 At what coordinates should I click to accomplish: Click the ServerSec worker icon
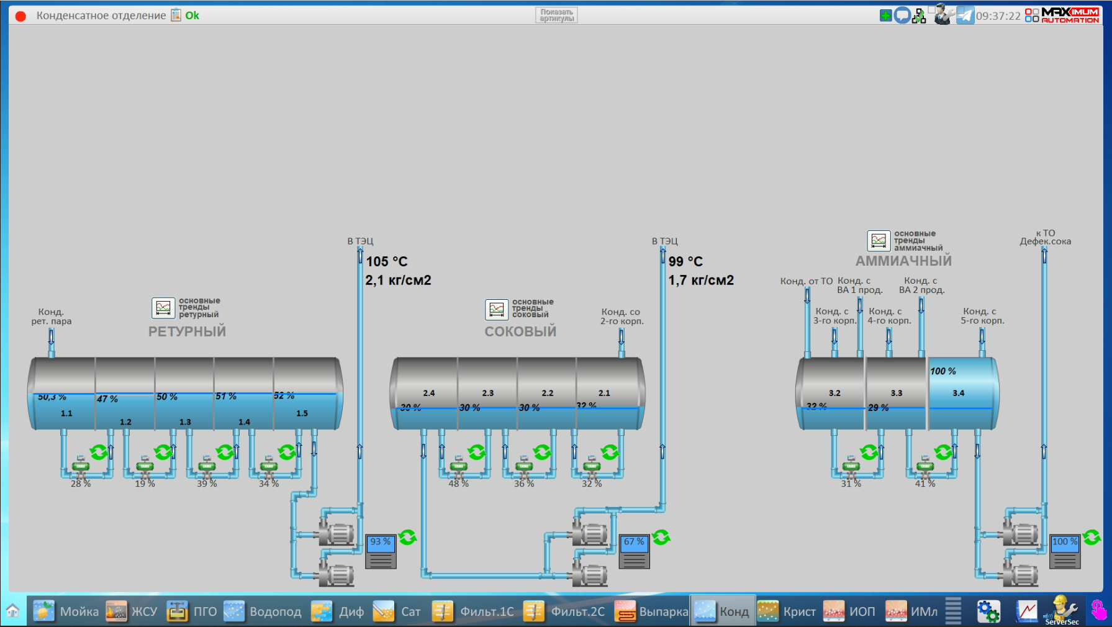(x=1062, y=610)
